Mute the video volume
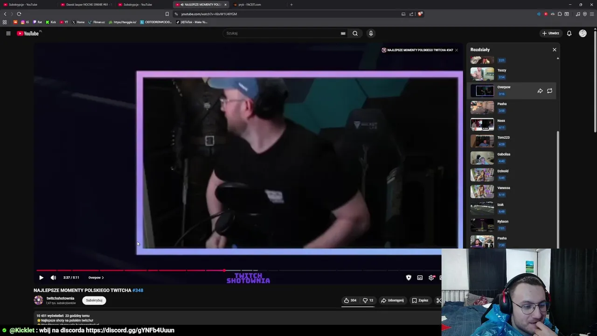This screenshot has height=336, width=597. 53,278
